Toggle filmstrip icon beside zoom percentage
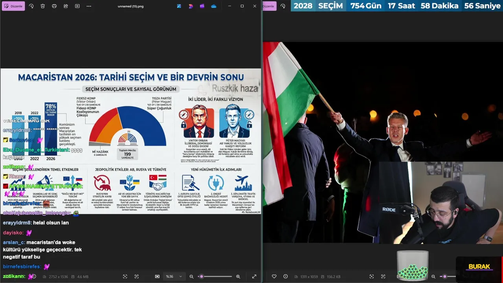Viewport: 503px width, 283px height. [x=157, y=276]
